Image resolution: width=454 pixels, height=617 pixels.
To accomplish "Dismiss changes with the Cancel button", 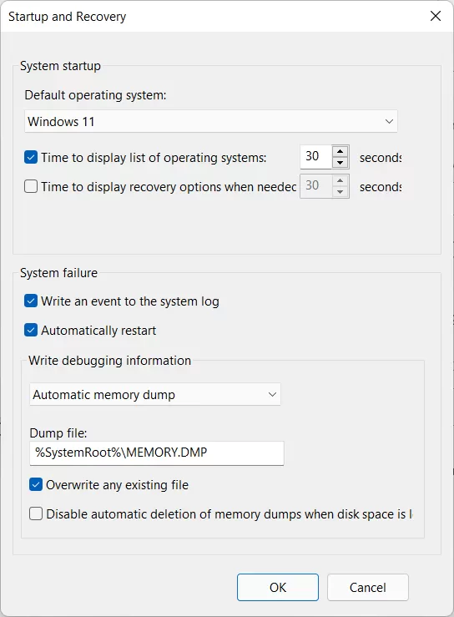I will pyautogui.click(x=368, y=587).
